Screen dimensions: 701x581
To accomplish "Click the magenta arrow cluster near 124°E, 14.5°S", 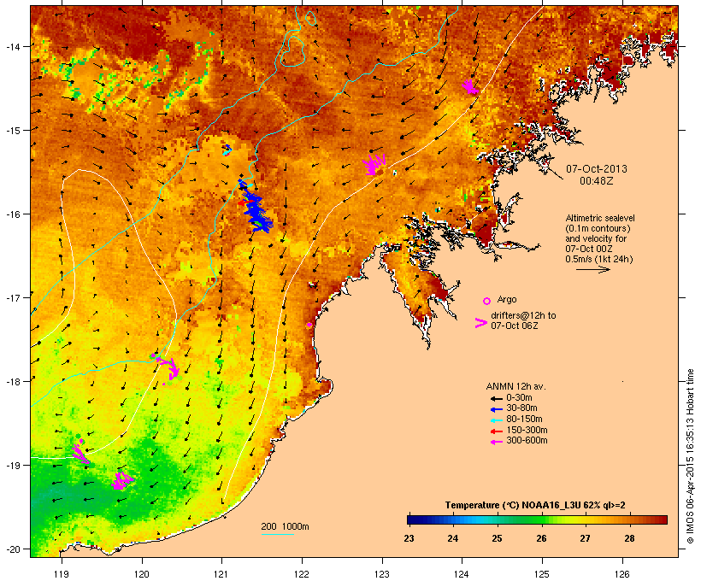I will 469,86.
